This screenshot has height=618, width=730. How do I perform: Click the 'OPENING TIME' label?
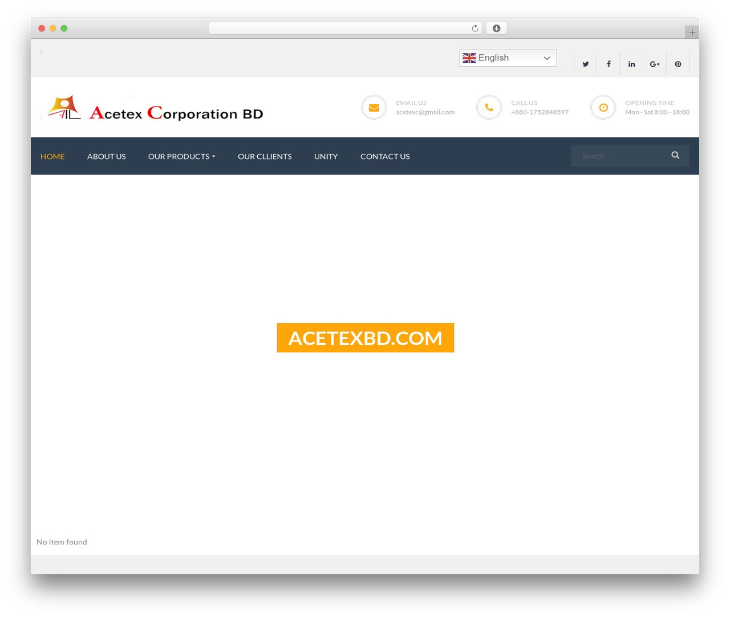(x=650, y=103)
